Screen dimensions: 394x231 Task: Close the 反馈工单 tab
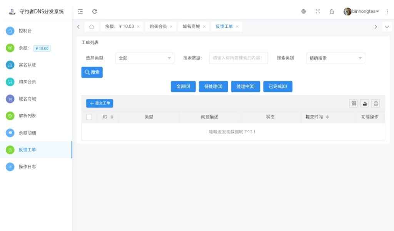(237, 27)
